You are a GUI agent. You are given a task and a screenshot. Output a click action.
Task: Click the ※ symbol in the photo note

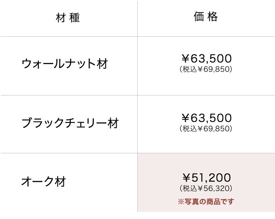[181, 202]
